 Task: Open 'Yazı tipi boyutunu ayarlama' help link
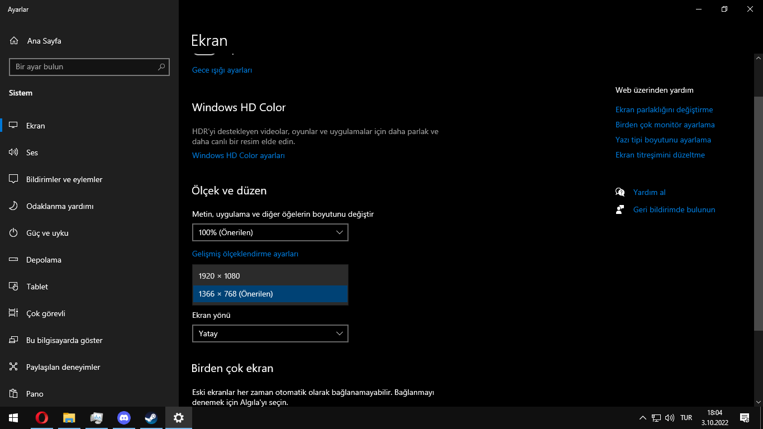pyautogui.click(x=663, y=140)
